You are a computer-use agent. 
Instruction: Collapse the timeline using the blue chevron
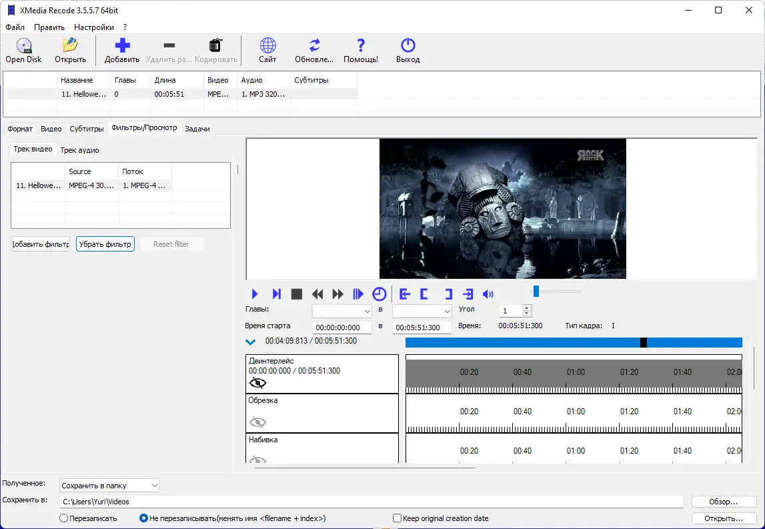[251, 342]
